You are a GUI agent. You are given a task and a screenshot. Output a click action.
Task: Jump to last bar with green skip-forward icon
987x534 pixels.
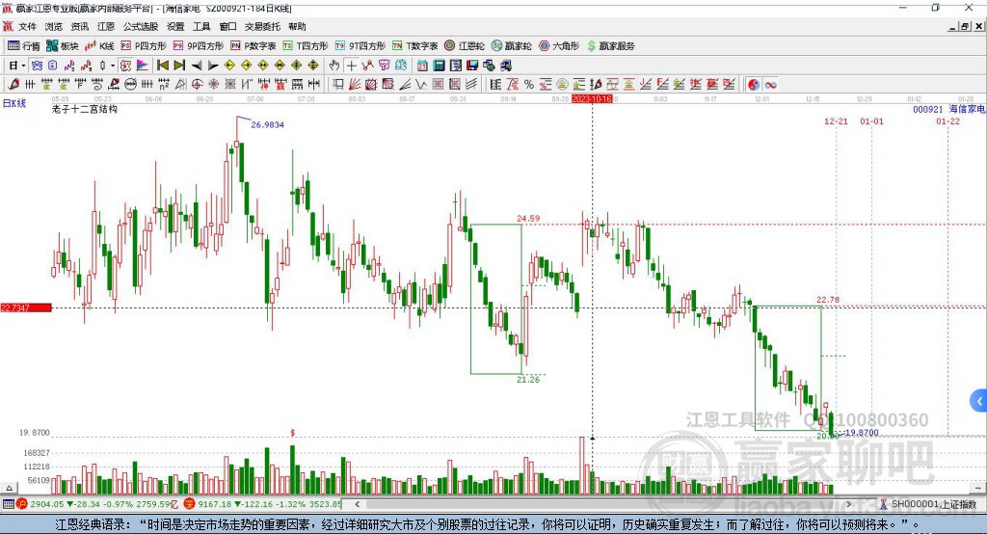pyautogui.click(x=179, y=66)
